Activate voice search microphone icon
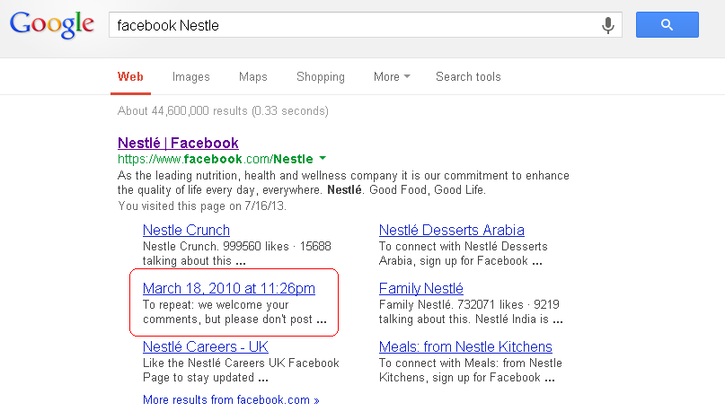 tap(608, 25)
